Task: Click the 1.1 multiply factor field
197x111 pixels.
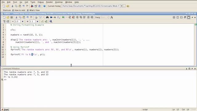Action: click(32, 21)
